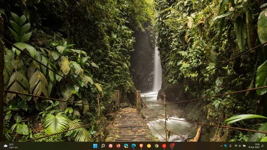Open the clock and date showing 15:18
This screenshot has height=150, width=267.
[254, 146]
